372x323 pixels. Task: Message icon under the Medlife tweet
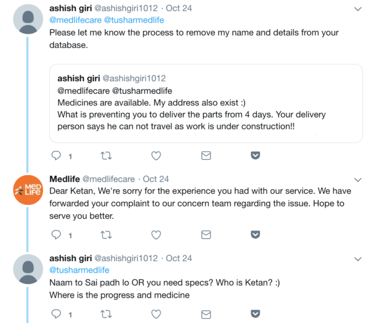click(x=205, y=235)
